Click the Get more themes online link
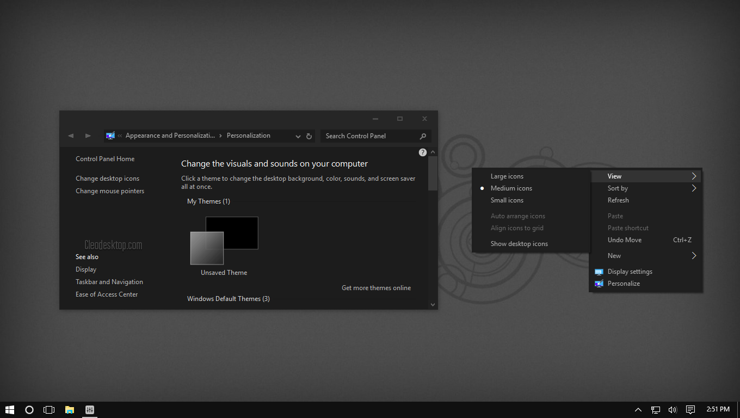 (x=376, y=288)
